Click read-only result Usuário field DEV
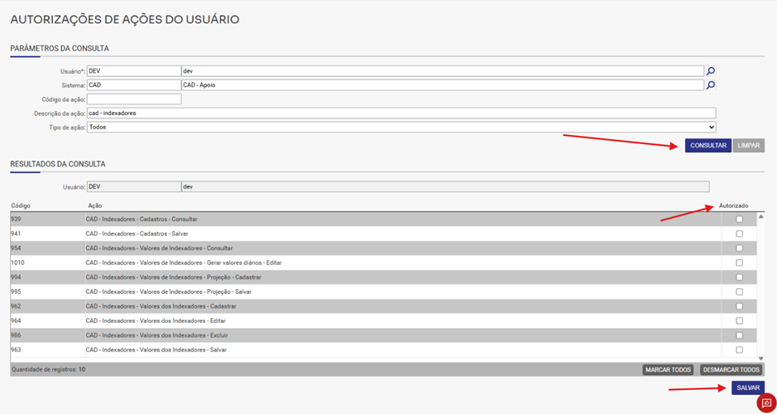Viewport: 777px width, 414px height. coord(134,186)
